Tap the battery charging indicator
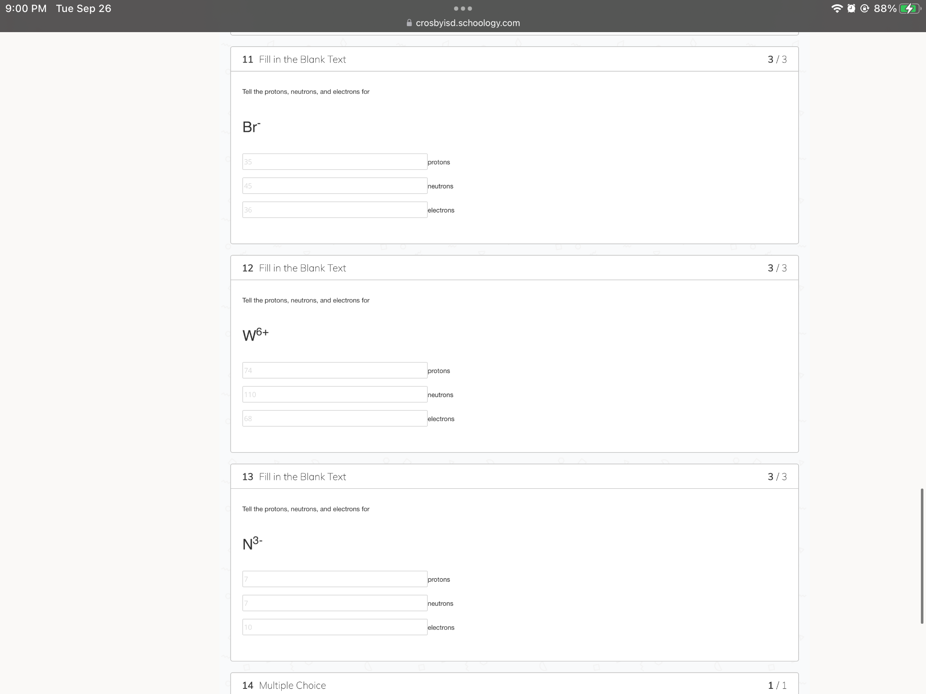This screenshot has height=694, width=926. [910, 9]
